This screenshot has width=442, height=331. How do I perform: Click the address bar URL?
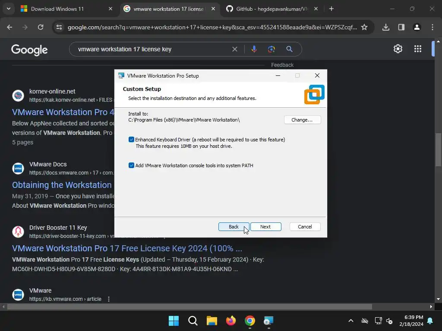212,27
